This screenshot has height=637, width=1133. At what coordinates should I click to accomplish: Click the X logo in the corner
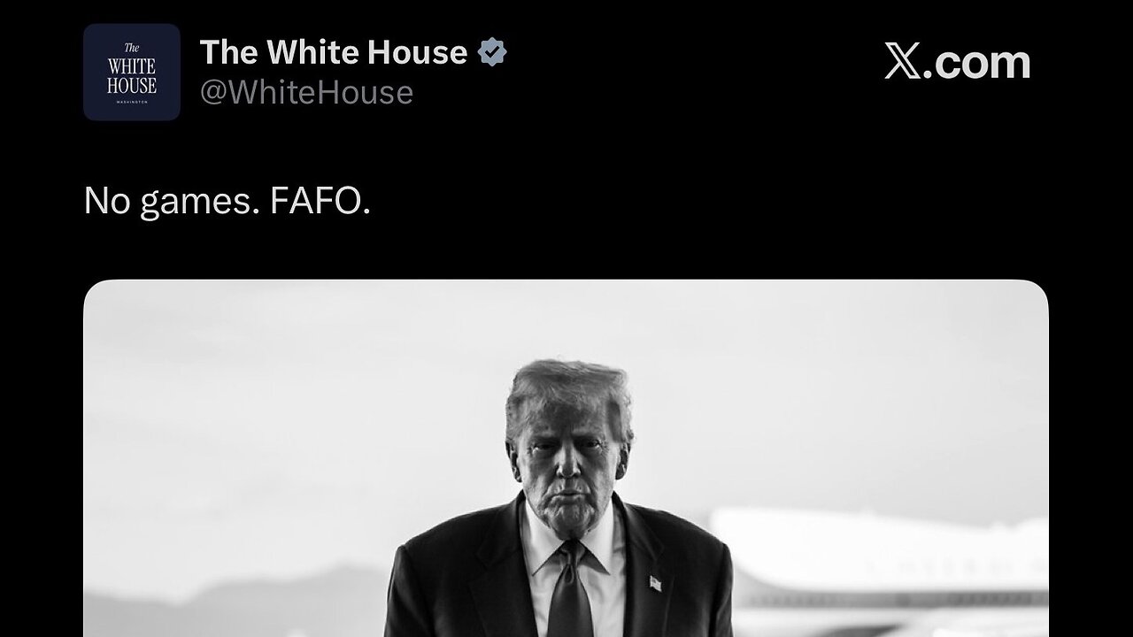pyautogui.click(x=903, y=63)
